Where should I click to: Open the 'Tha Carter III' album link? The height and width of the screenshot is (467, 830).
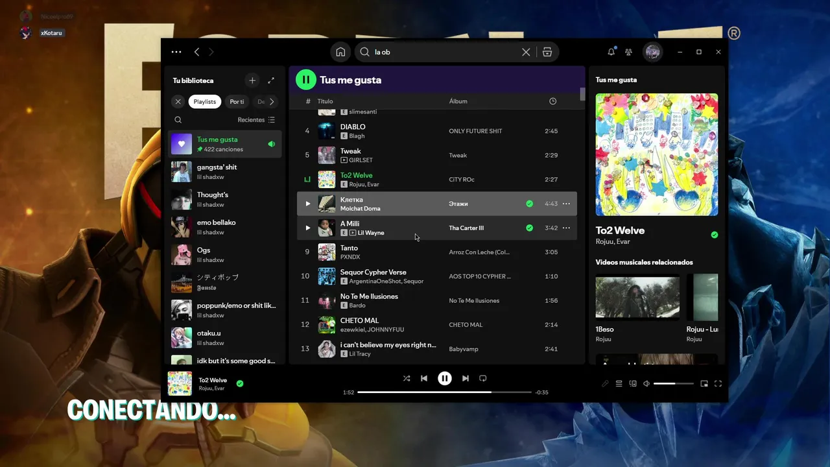[x=466, y=228]
